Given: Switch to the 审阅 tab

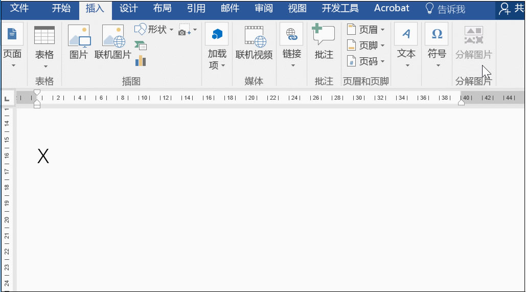Looking at the screenshot, I should coord(264,8).
